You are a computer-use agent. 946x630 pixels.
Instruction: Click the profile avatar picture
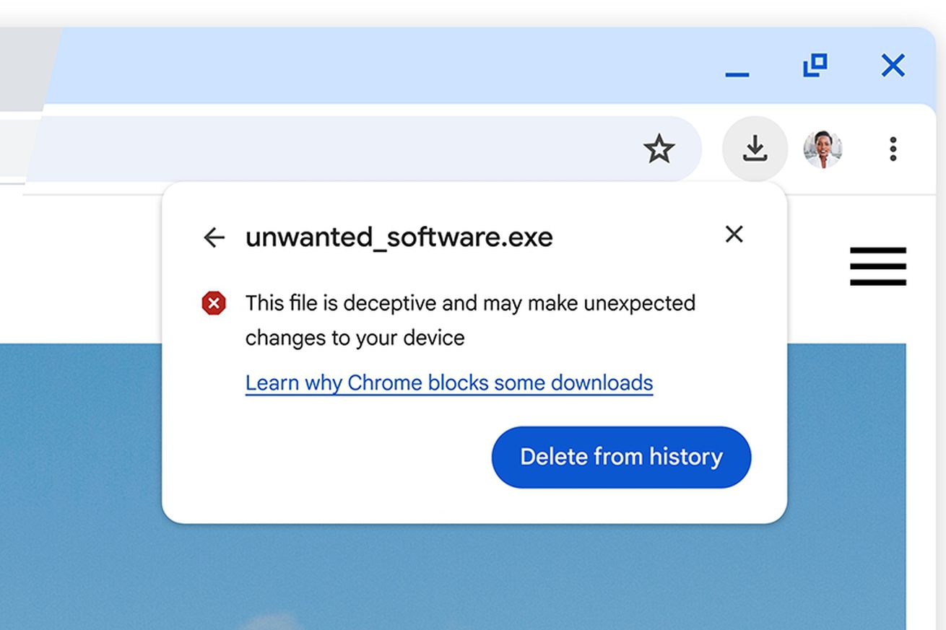[823, 149]
